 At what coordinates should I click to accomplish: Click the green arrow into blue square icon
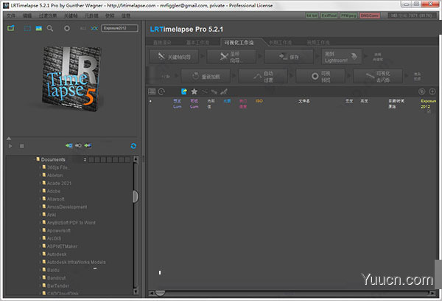point(69,145)
